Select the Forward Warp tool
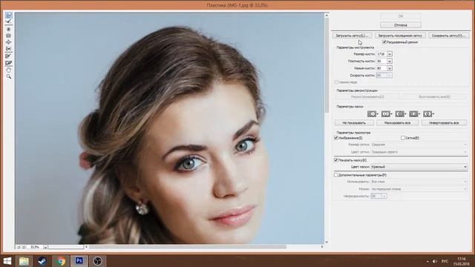 tap(8, 15)
